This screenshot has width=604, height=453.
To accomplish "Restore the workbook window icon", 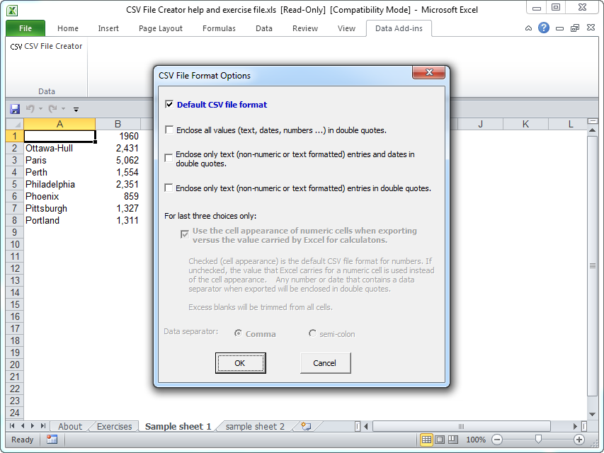I will click(575, 28).
